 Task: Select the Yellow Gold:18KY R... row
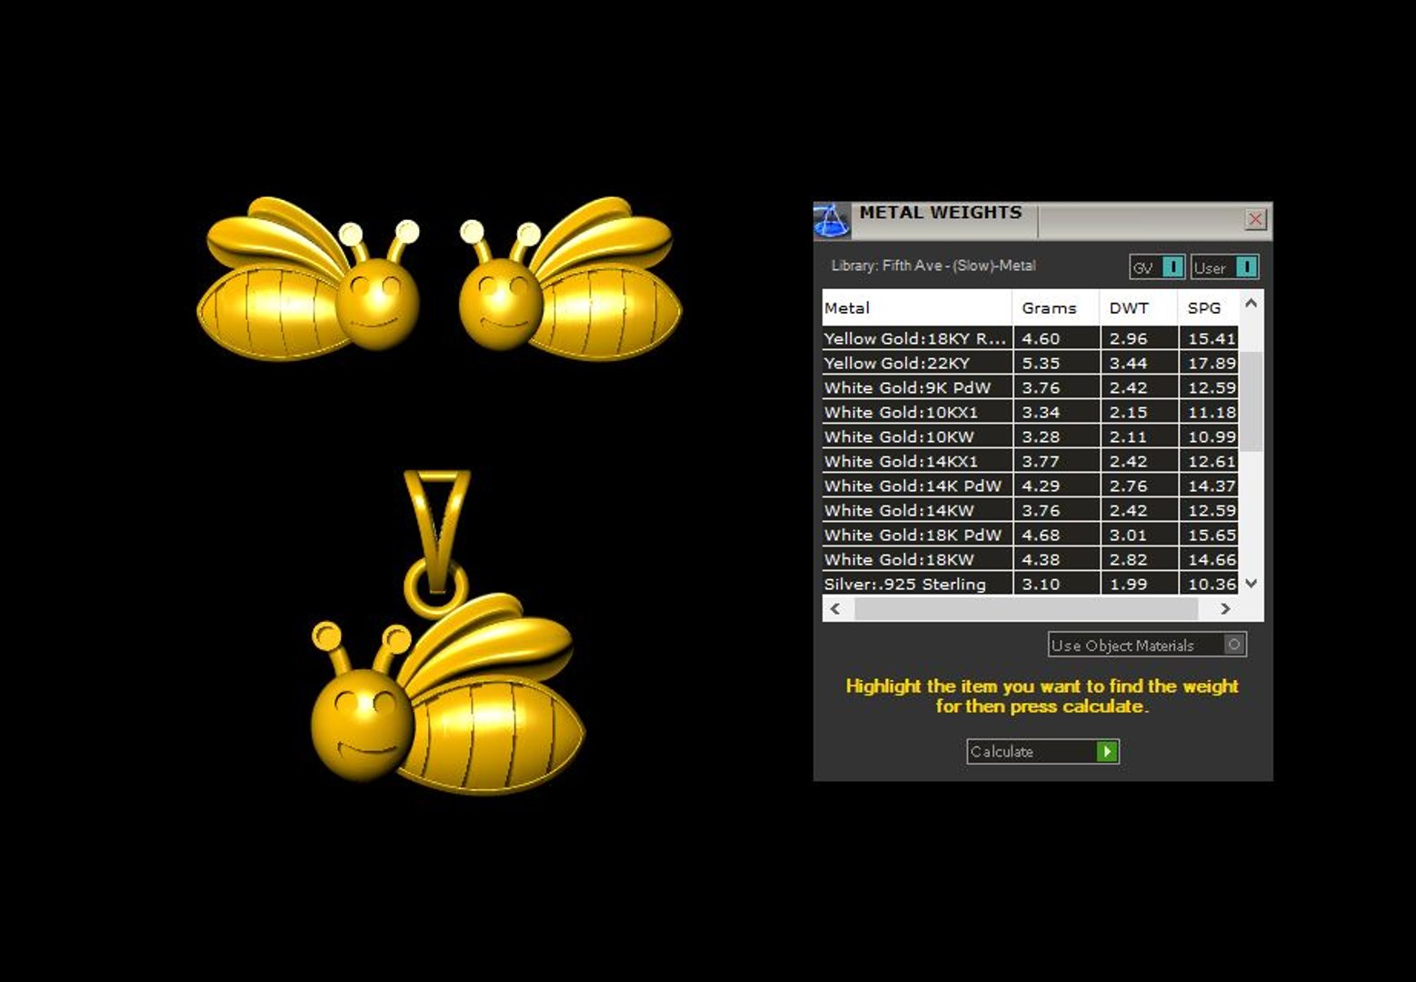click(x=1031, y=338)
